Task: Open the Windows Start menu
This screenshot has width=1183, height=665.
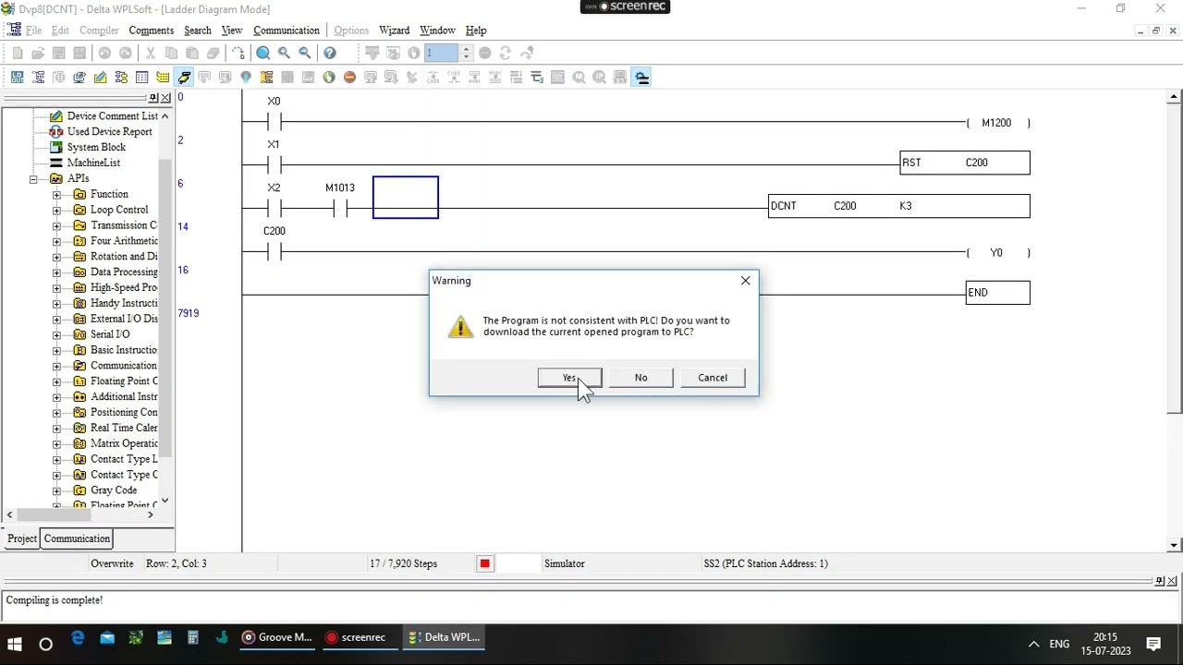Action: [15, 644]
